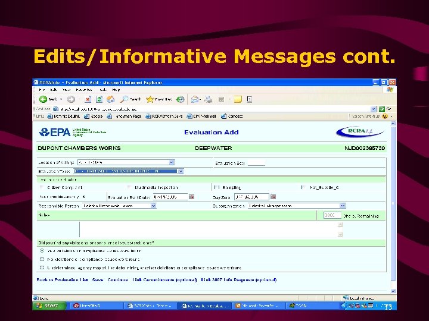Viewport: 429px width, 321px height.
Task: Check the Sampling checkbox
Action: tap(217, 187)
